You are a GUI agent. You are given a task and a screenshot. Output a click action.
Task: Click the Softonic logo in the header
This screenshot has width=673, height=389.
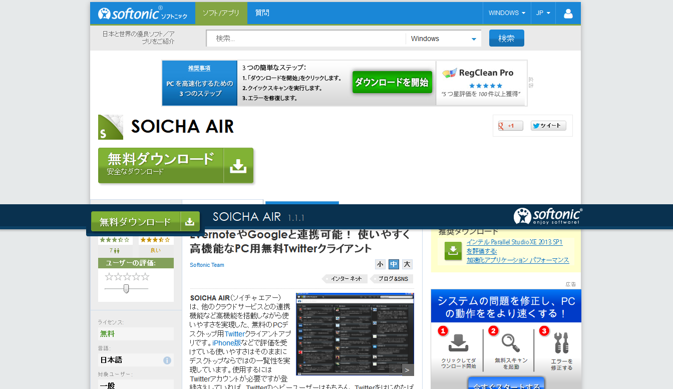(143, 13)
